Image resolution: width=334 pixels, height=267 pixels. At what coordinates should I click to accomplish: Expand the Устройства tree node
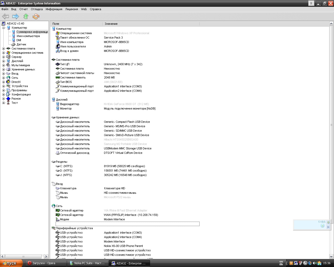coord(4,86)
